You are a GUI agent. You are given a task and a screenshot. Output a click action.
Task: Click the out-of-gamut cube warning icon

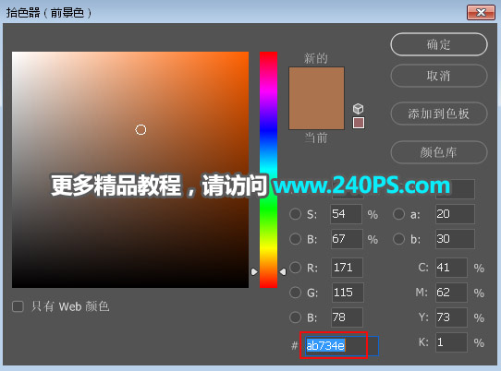pyautogui.click(x=358, y=109)
